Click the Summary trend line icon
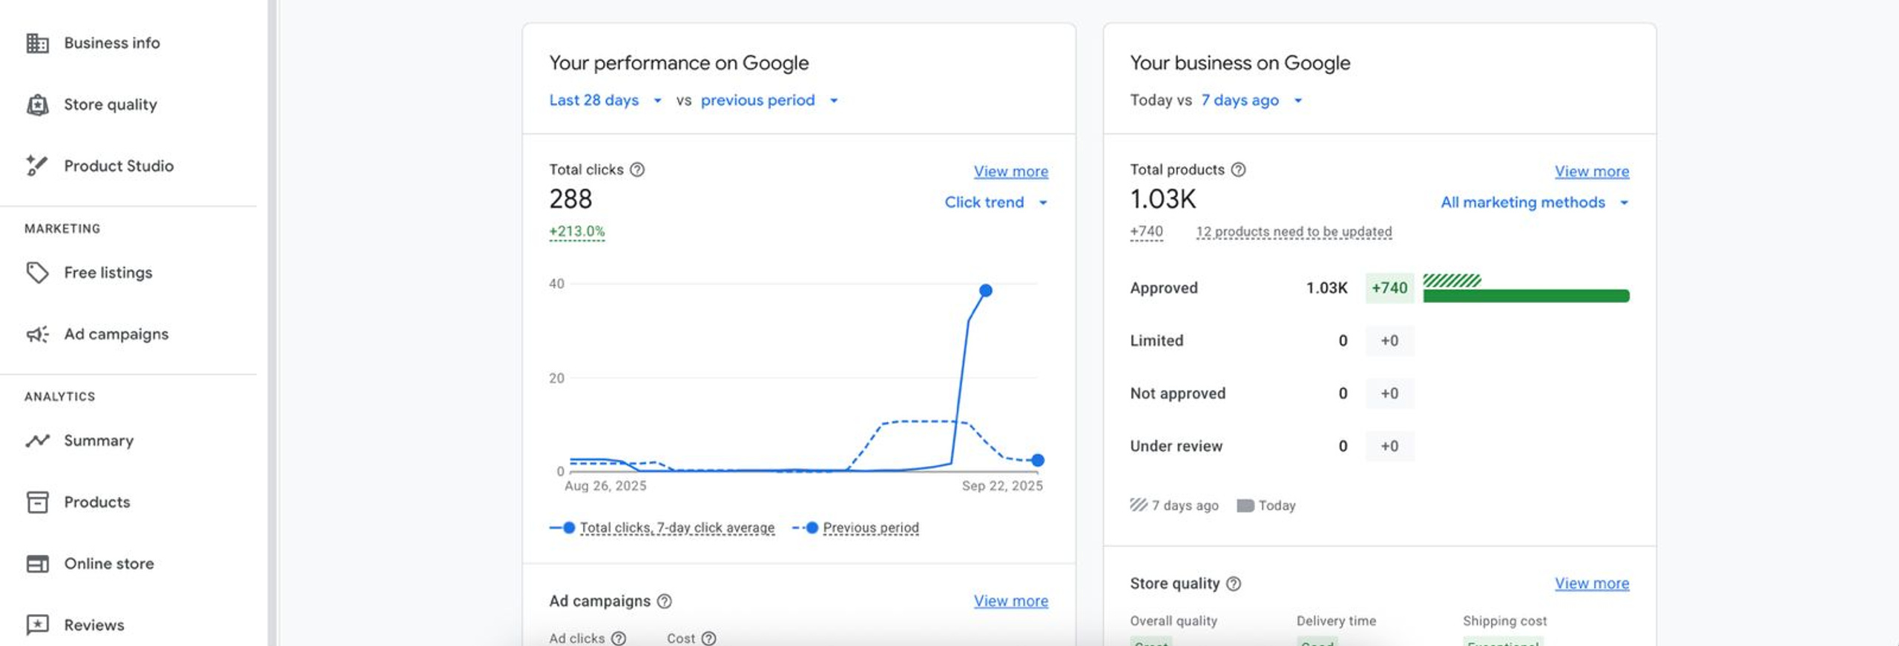 pyautogui.click(x=37, y=441)
